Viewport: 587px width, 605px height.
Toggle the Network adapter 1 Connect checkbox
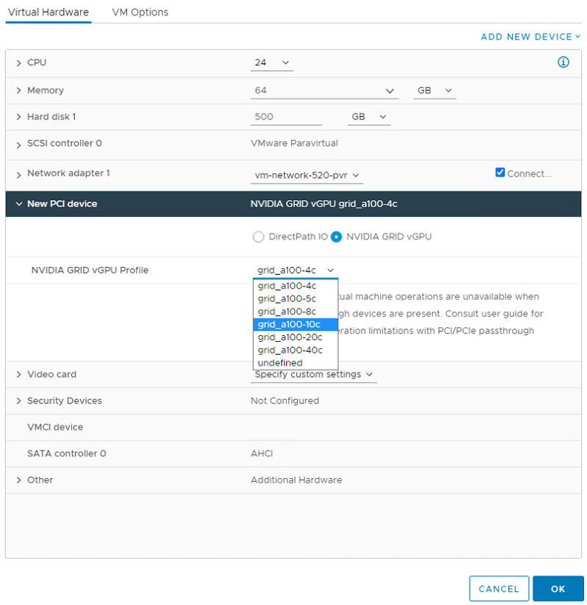[500, 172]
